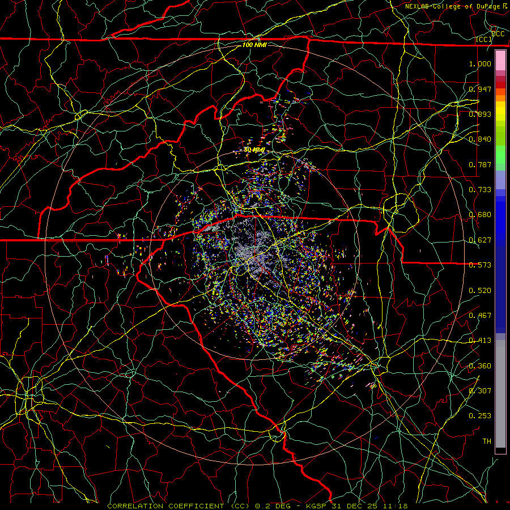Click the 0.573 legend value
Image resolution: width=510 pixels, height=510 pixels.
[x=480, y=265]
